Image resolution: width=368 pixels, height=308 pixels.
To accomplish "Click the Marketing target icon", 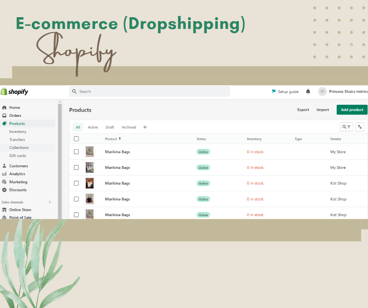I will (4, 182).
